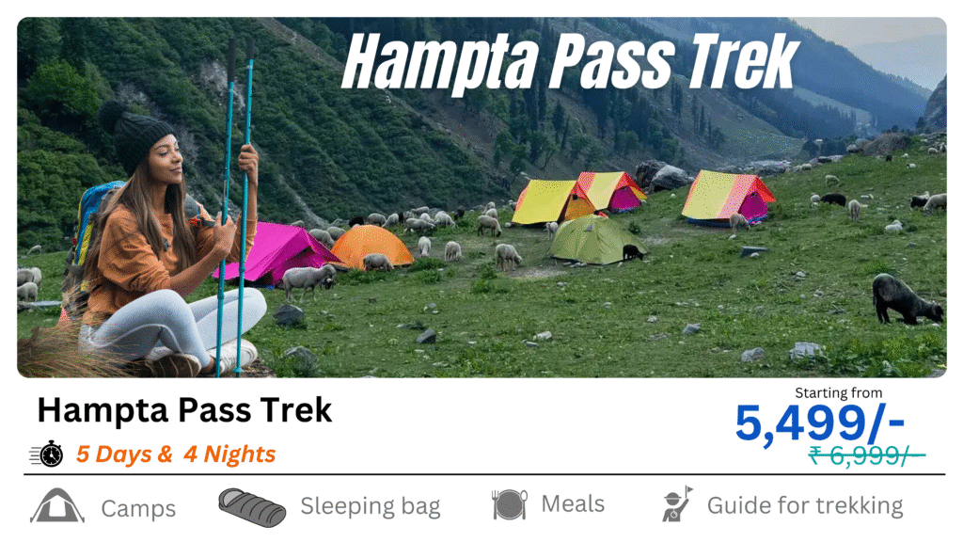Click the Starting from caption
The height and width of the screenshot is (542, 963).
pyautogui.click(x=838, y=392)
